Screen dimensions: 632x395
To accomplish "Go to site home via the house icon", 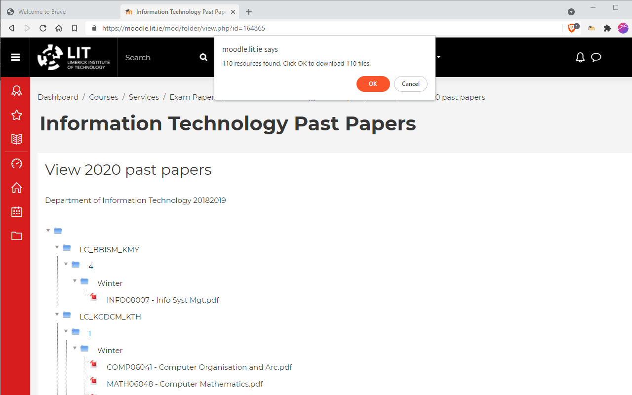I will coord(16,188).
